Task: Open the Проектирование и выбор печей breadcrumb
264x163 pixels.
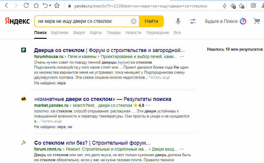Action: tap(139, 57)
